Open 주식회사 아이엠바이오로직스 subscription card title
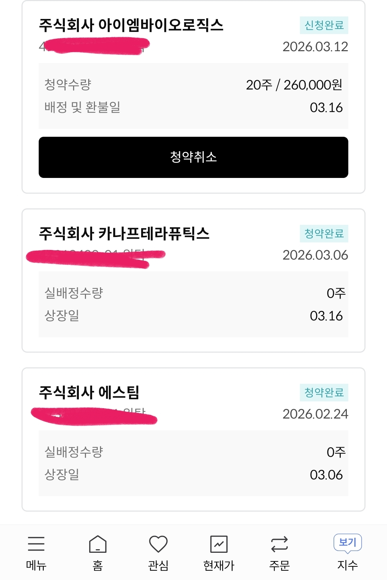 pos(131,25)
